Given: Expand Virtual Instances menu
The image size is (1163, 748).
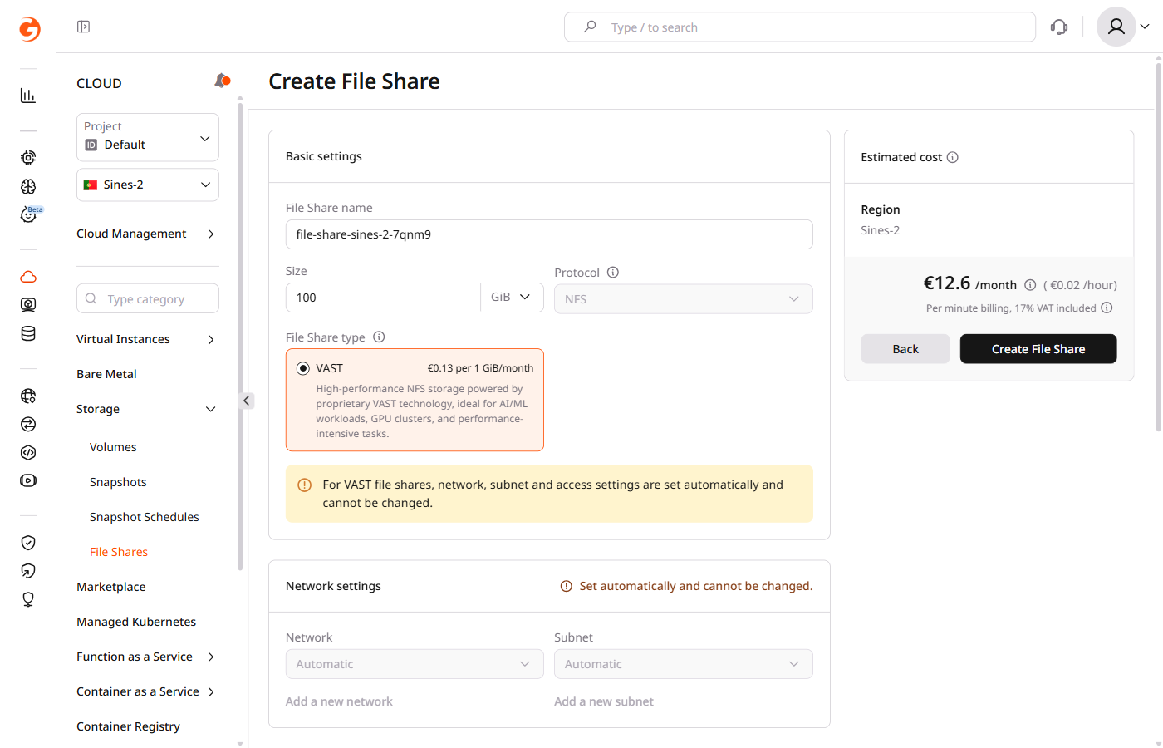Looking at the screenshot, I should pos(211,339).
